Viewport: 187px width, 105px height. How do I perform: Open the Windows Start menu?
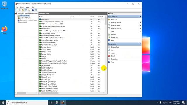pyautogui.click(x=3, y=102)
